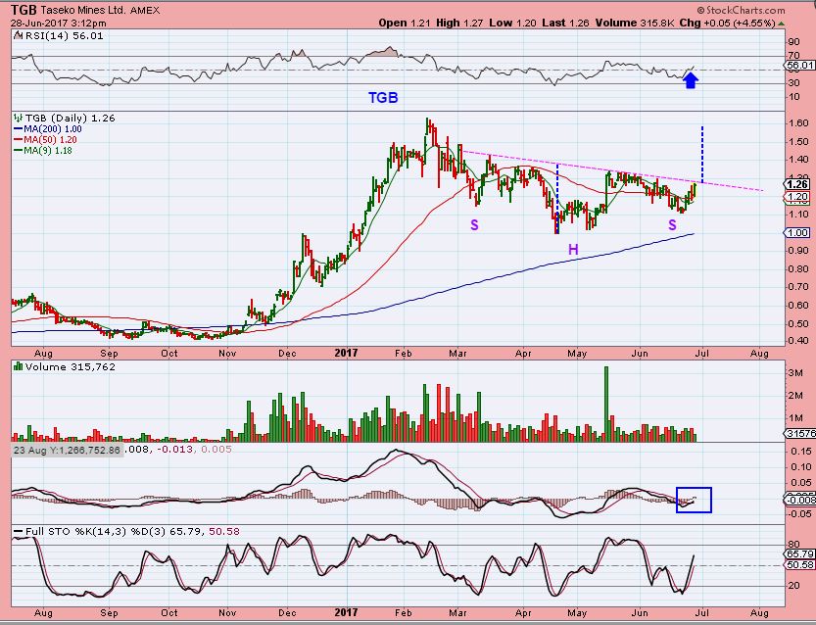Click the bold 1.26 last-price tag on price axis

tap(797, 184)
